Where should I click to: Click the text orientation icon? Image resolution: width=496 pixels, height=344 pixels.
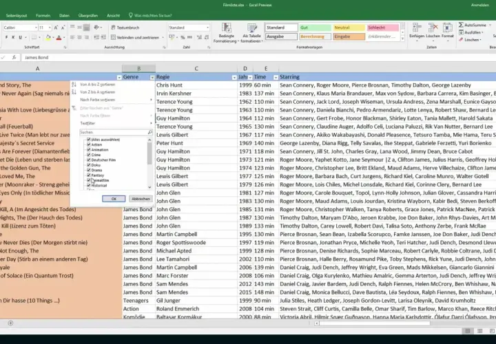96,28
